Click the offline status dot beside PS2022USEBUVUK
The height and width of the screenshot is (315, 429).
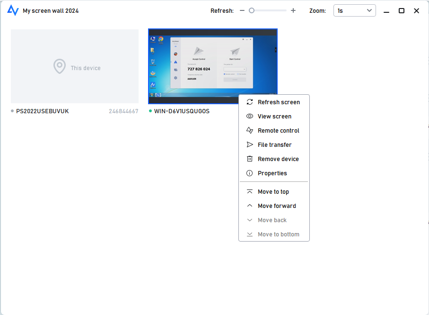coord(12,111)
